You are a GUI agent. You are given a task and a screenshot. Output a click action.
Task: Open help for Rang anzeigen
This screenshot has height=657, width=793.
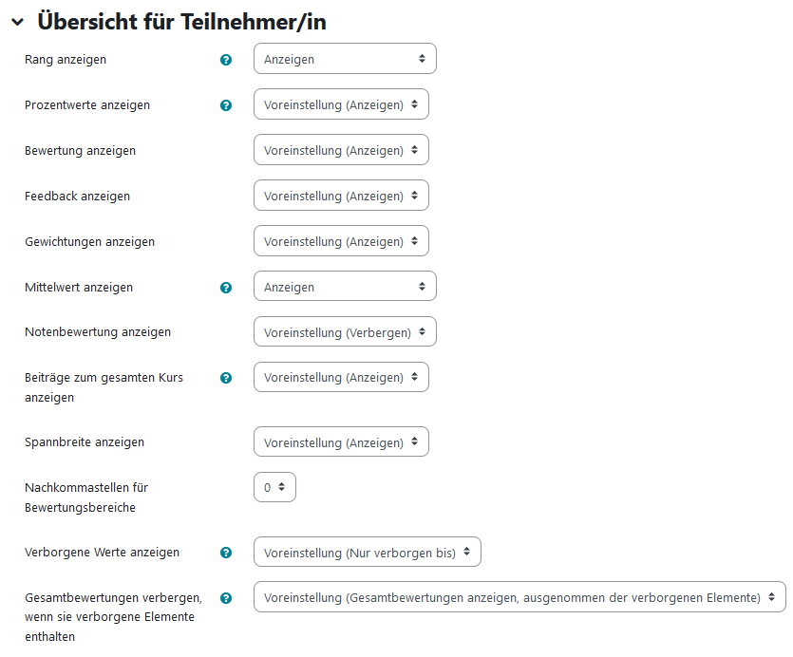(x=226, y=60)
